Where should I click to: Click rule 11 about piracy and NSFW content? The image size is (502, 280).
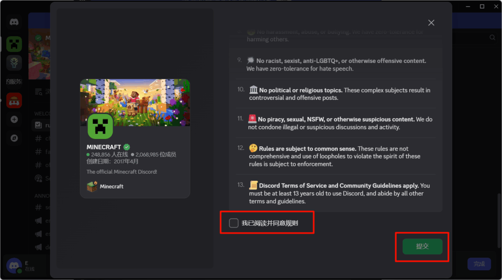[x=335, y=123]
